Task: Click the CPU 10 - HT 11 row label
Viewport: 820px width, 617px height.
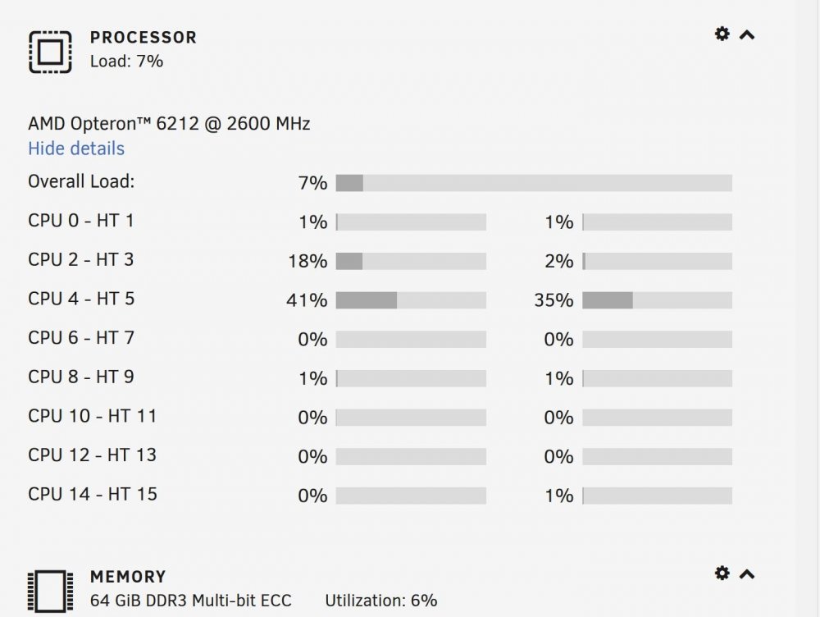Action: (93, 416)
